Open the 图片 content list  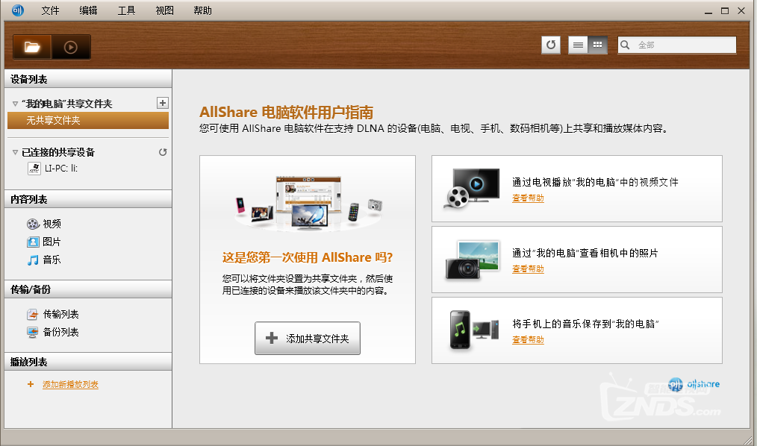[52, 242]
